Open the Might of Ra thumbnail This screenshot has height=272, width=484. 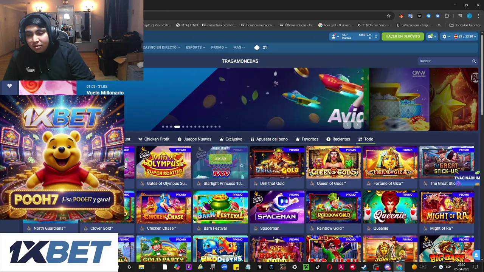(x=447, y=207)
